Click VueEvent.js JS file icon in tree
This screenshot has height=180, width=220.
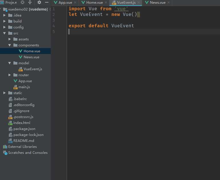[21, 69]
